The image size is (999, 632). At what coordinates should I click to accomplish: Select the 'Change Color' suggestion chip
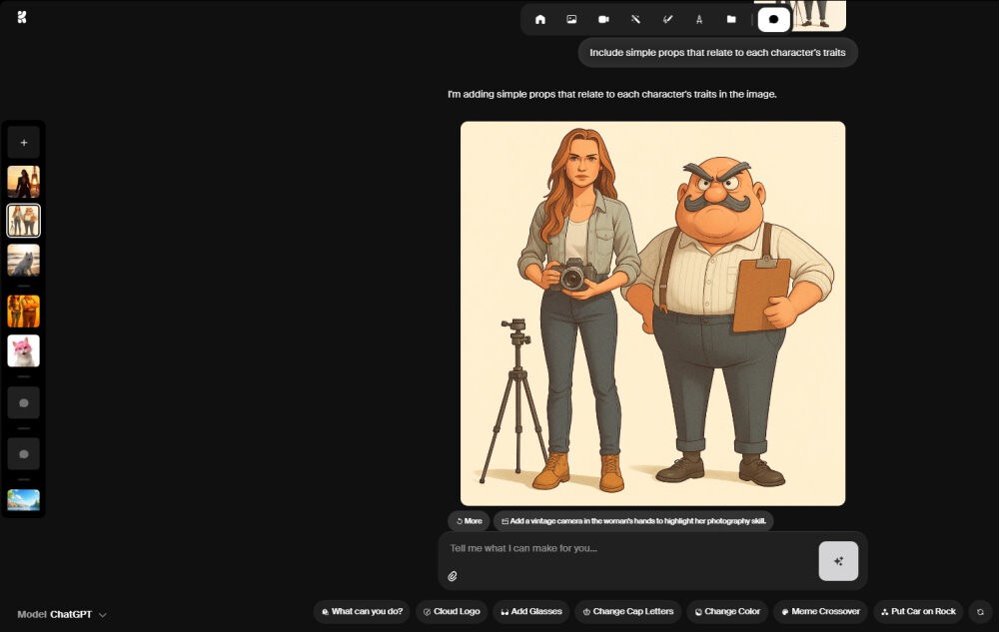727,612
